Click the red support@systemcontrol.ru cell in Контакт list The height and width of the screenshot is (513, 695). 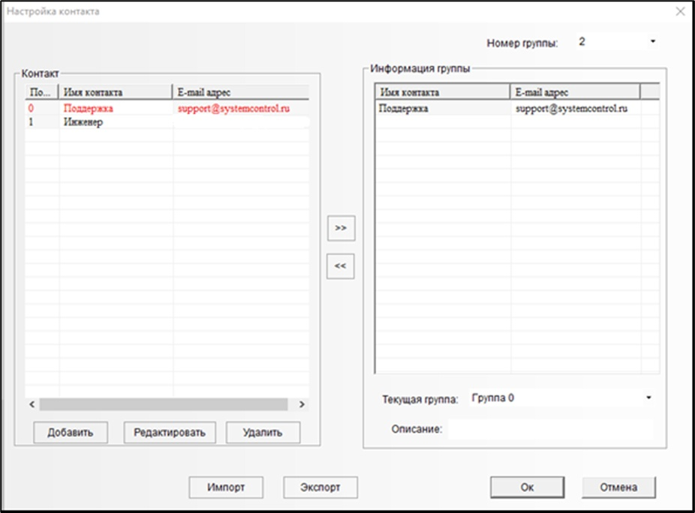tap(233, 109)
